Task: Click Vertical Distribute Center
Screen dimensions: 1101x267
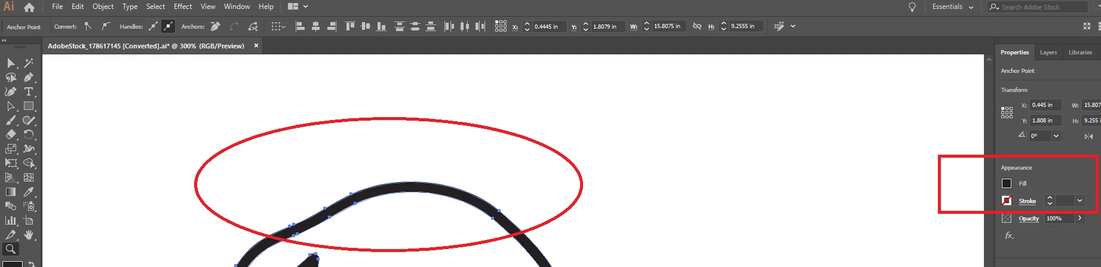Action: 415,26
